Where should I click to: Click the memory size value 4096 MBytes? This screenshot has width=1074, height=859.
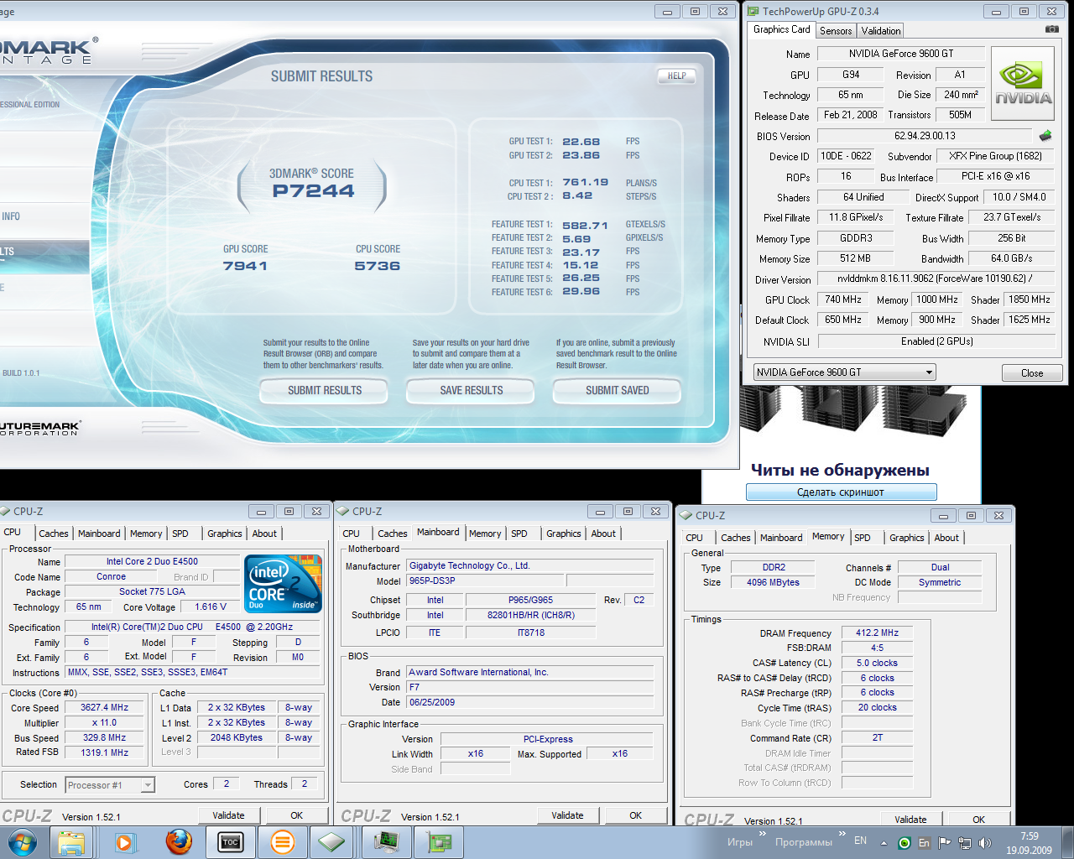pos(773,582)
